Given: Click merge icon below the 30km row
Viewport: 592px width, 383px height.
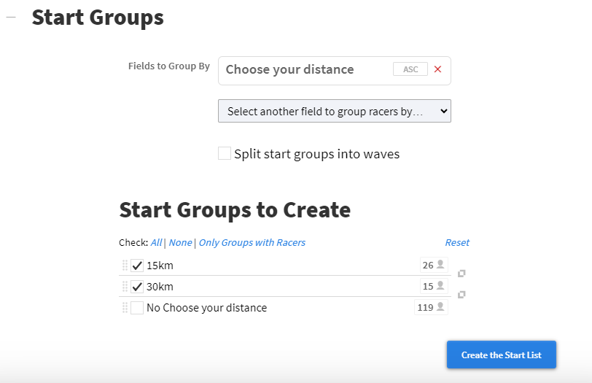Looking at the screenshot, I should coord(461,295).
